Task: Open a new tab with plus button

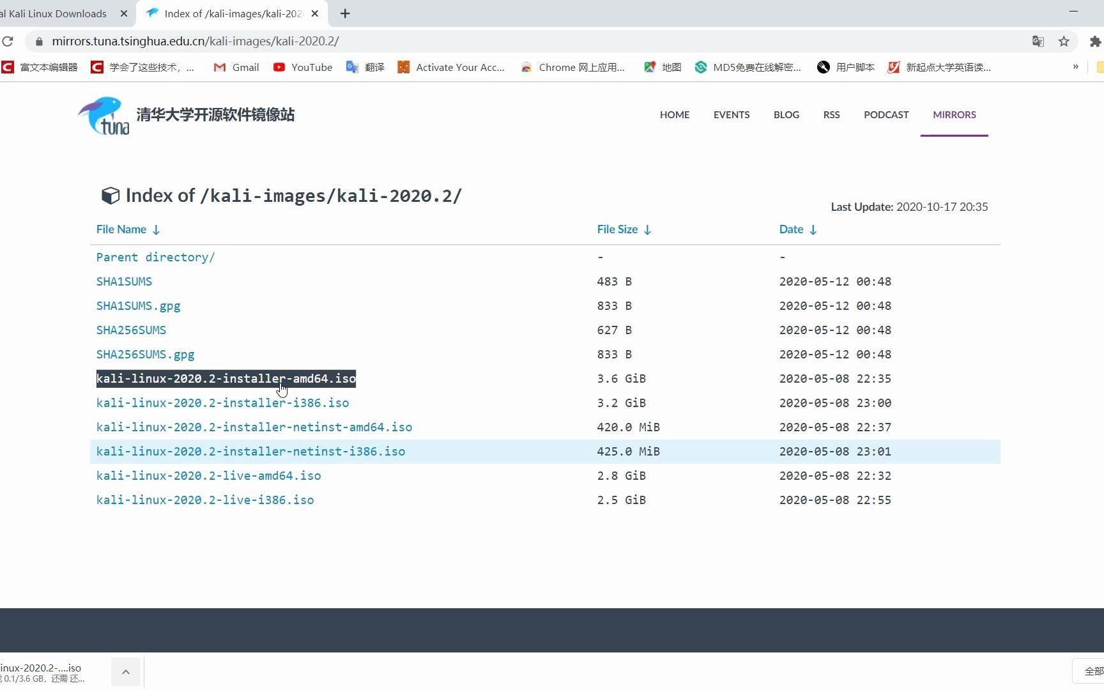Action: (x=345, y=13)
